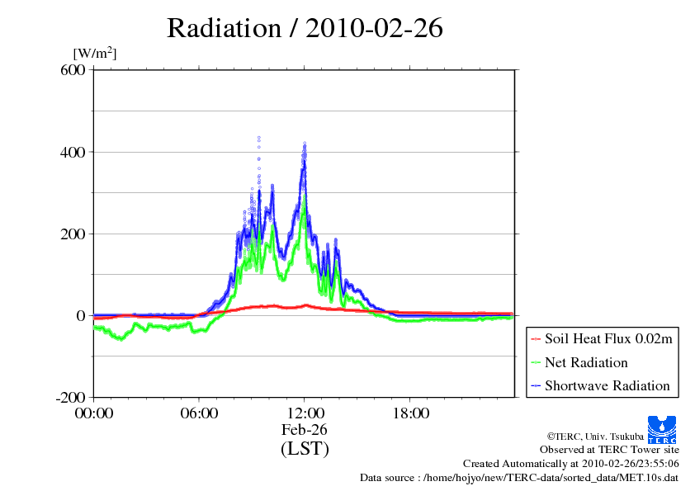Click 'Observed at TERC Tower site' text

(x=609, y=450)
